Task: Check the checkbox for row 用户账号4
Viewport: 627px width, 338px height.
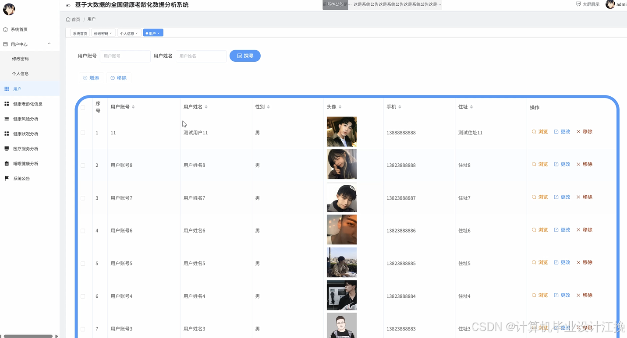Action: pos(83,296)
